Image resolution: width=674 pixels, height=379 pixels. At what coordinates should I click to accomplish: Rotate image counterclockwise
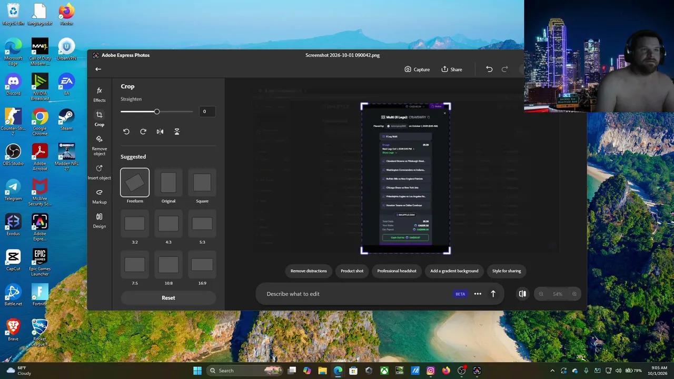tap(126, 132)
